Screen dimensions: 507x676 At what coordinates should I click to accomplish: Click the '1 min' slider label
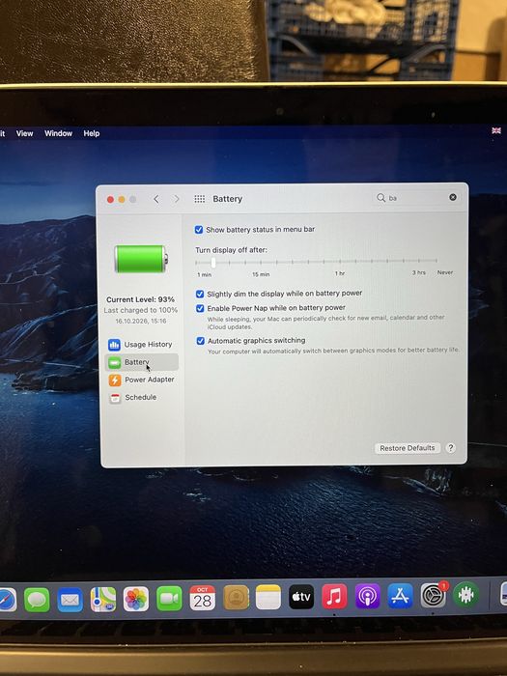[x=205, y=274]
